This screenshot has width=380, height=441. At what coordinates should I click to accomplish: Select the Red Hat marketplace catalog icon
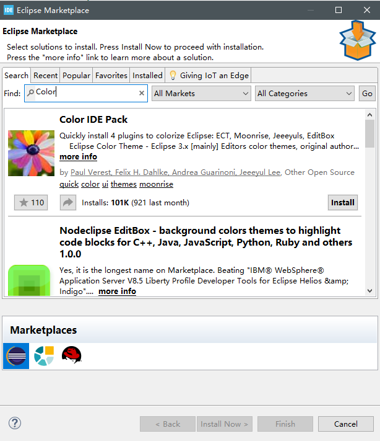(x=72, y=355)
